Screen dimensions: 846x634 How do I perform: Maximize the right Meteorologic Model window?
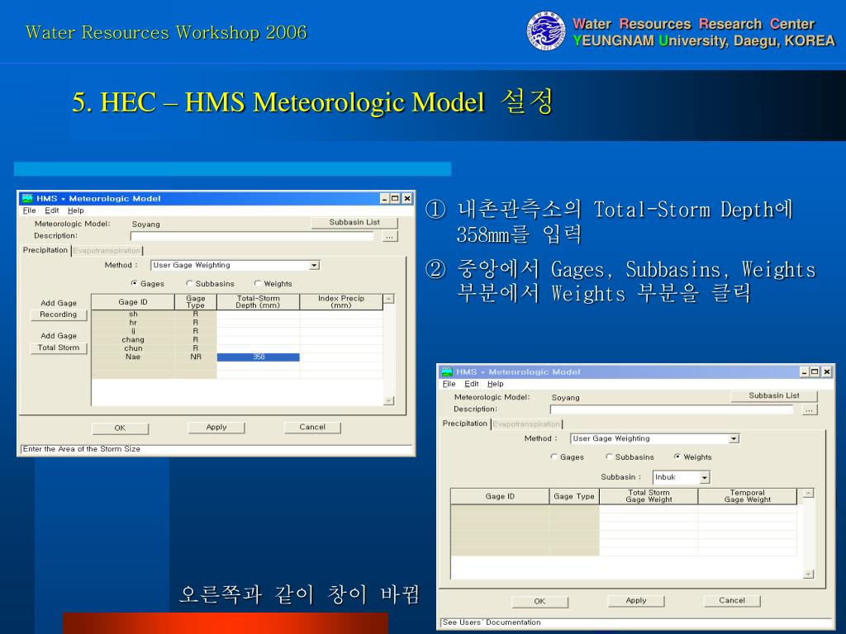[815, 372]
